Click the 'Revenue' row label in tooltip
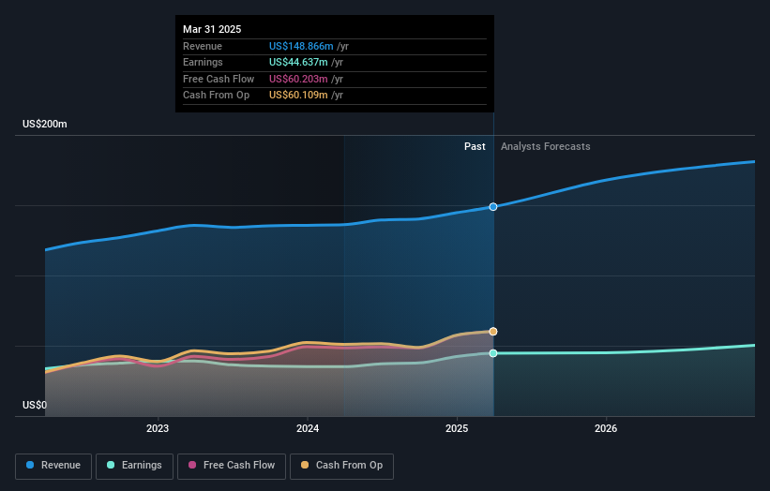The height and width of the screenshot is (491, 770). [x=203, y=46]
